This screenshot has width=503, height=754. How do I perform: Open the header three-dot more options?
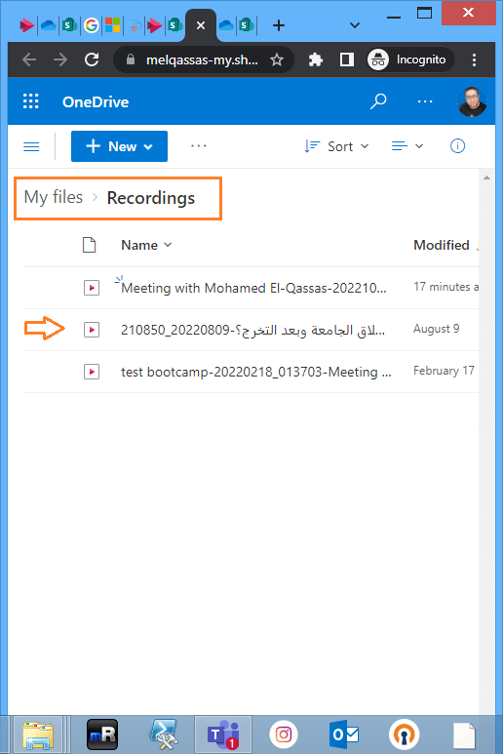coord(425,101)
